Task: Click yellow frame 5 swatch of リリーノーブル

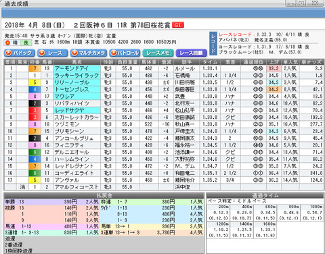Action: [35, 82]
